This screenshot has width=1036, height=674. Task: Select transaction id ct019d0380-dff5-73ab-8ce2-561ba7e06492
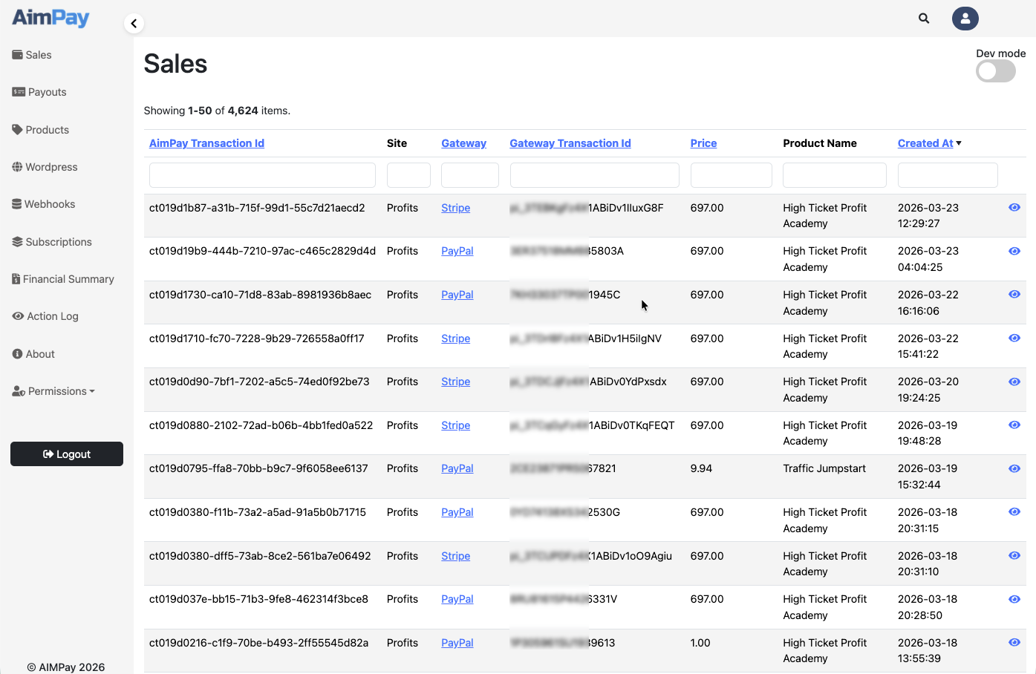tap(260, 556)
